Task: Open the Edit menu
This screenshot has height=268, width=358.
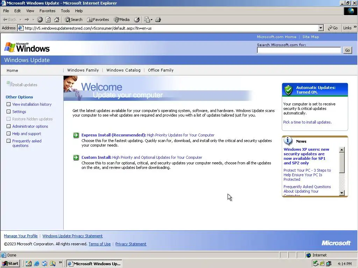Action: (x=17, y=11)
